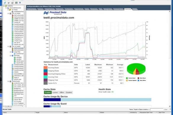173x115 pixels.
Task: Click the Proximal Data logo
Action: [x=55, y=13]
